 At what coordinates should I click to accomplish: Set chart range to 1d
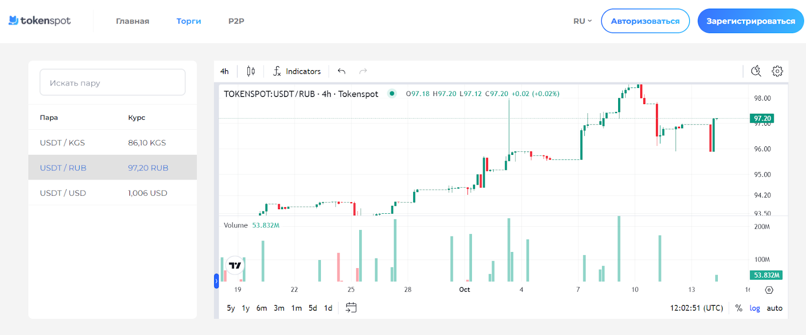coord(328,308)
